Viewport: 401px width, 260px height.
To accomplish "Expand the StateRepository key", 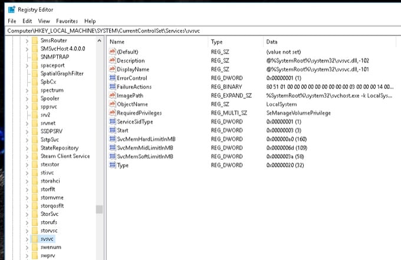I will 27,148.
